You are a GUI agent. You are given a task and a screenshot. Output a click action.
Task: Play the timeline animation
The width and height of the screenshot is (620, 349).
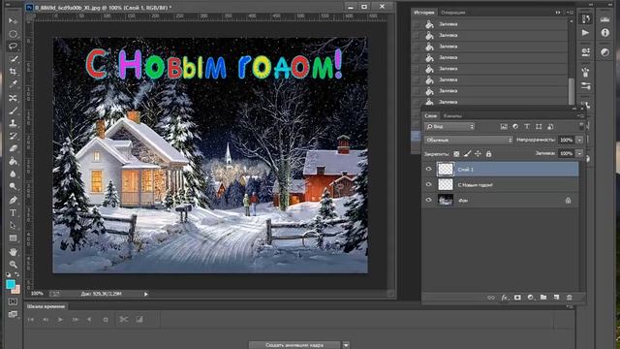(x=60, y=319)
